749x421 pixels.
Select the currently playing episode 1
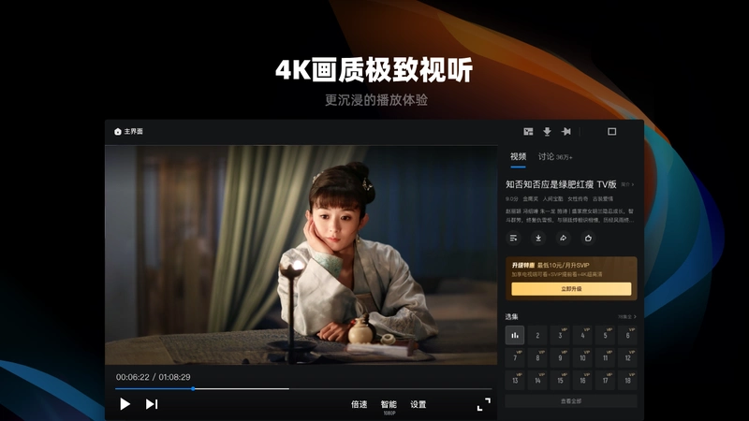point(515,335)
